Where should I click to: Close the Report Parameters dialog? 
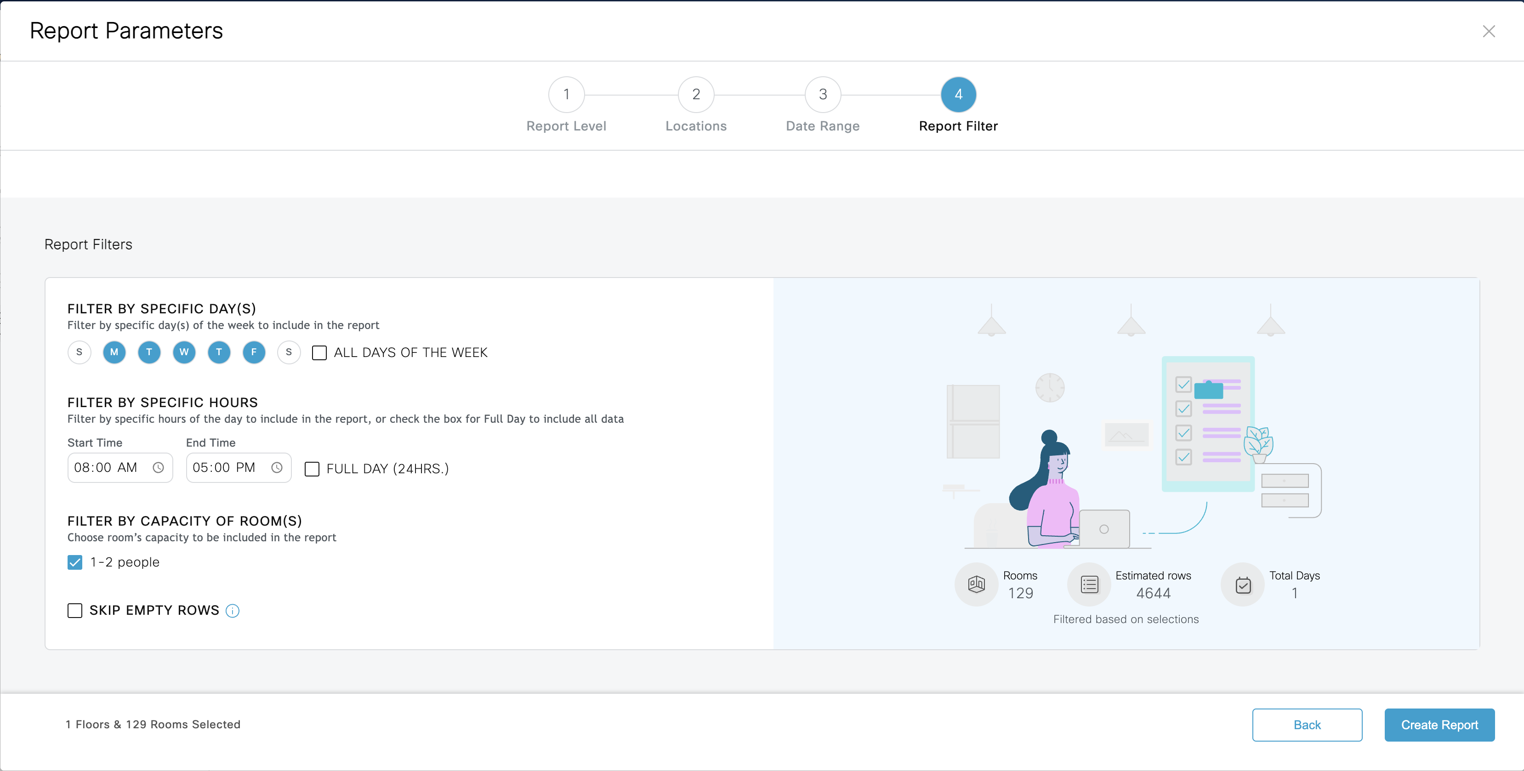coord(1489,31)
